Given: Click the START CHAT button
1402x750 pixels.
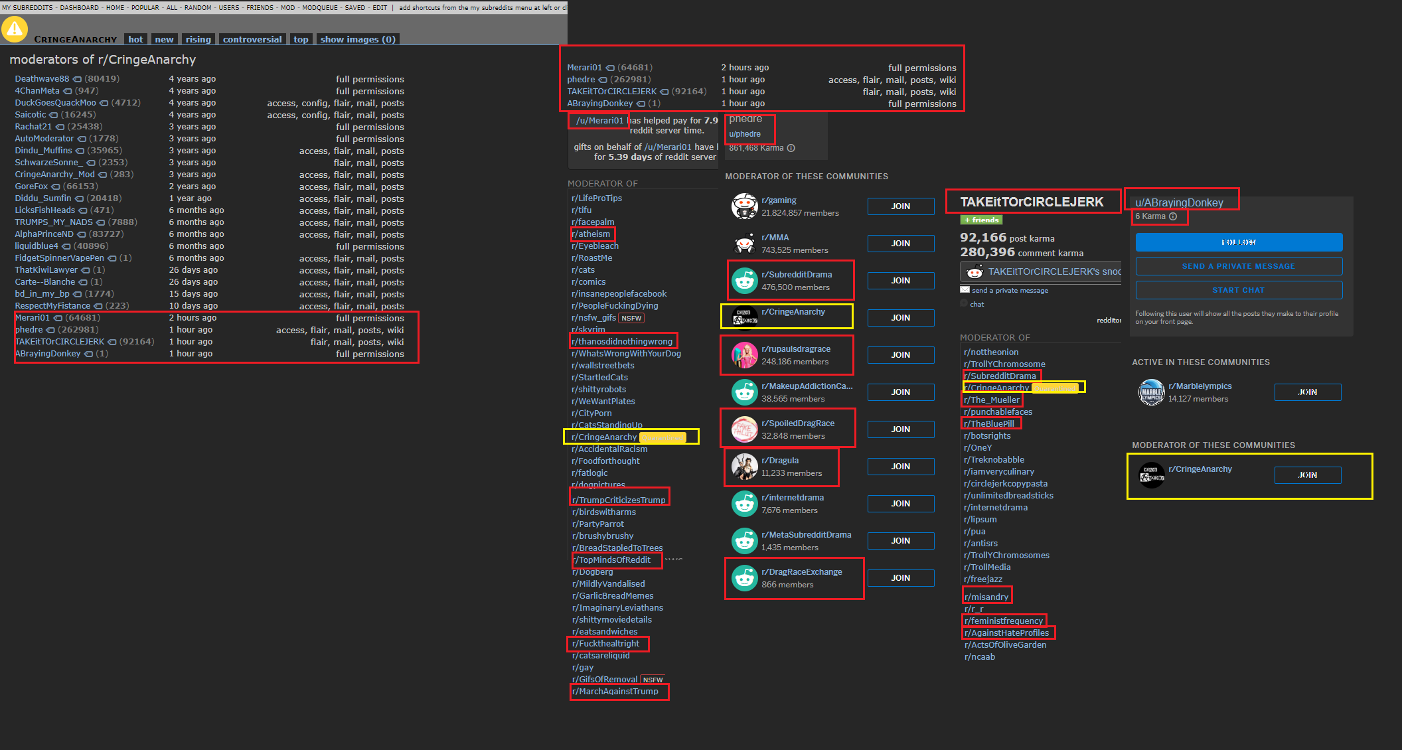Looking at the screenshot, I should pos(1239,290).
